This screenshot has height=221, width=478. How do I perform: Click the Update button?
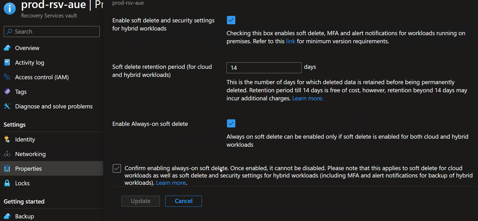click(x=141, y=201)
